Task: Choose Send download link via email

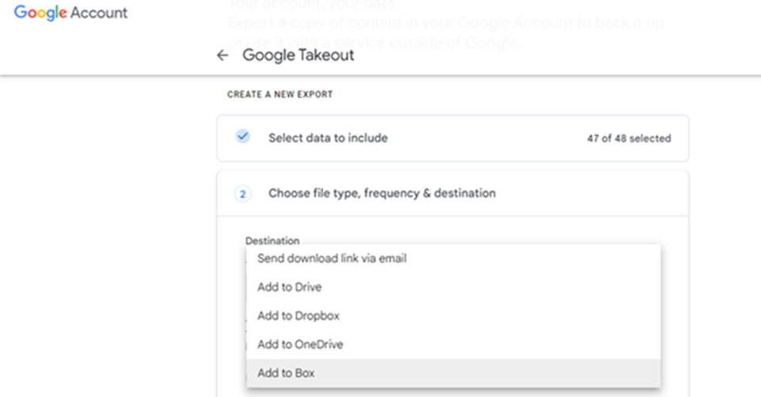Action: [453, 259]
